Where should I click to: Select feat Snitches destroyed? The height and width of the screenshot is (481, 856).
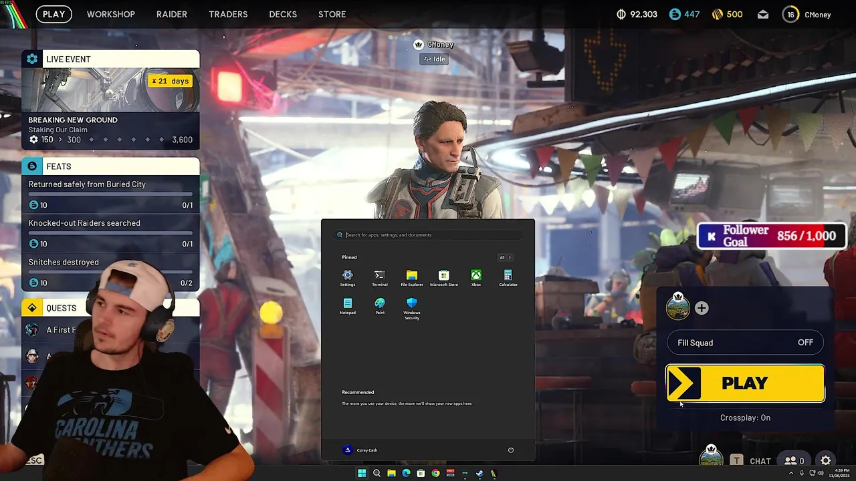pyautogui.click(x=110, y=272)
